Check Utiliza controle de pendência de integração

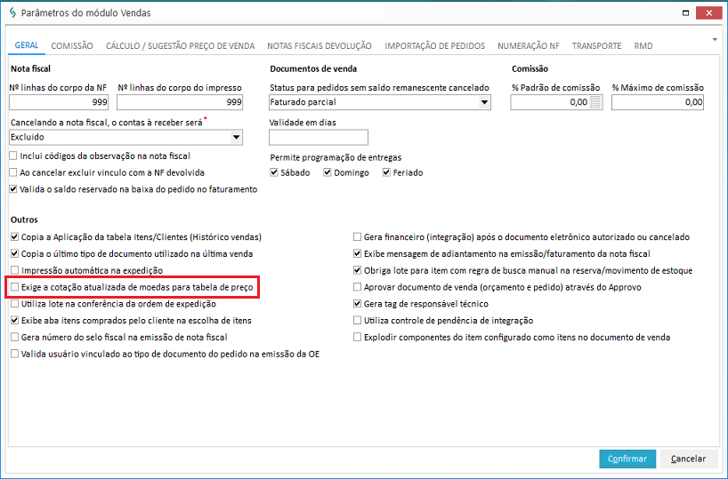point(357,321)
